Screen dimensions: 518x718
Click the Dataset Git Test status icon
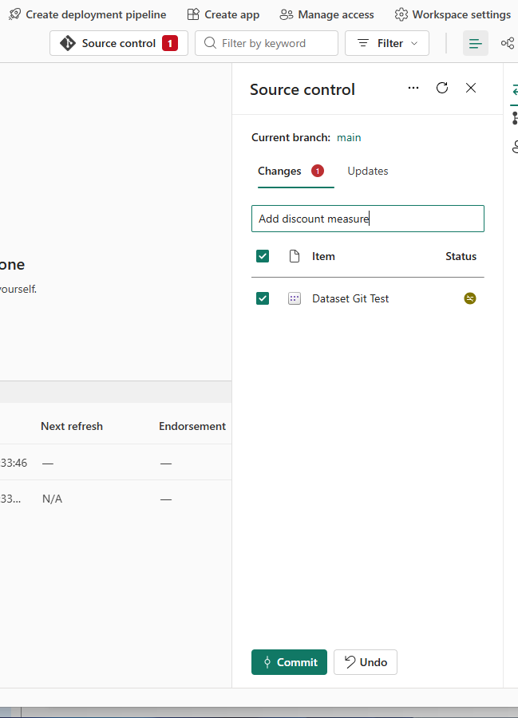469,298
